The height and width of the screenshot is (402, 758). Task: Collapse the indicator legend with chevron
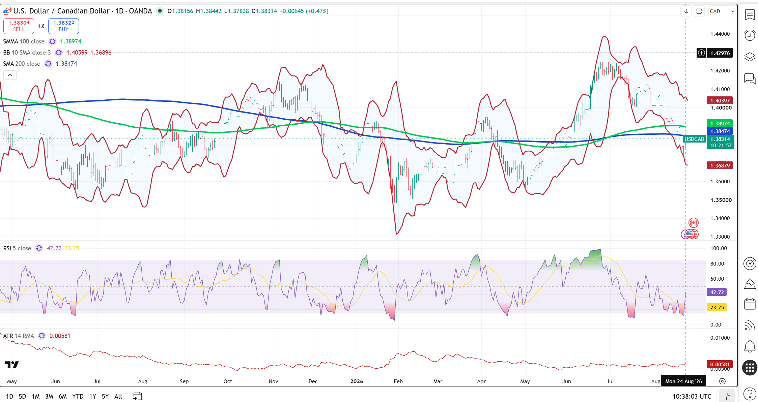(10, 75)
